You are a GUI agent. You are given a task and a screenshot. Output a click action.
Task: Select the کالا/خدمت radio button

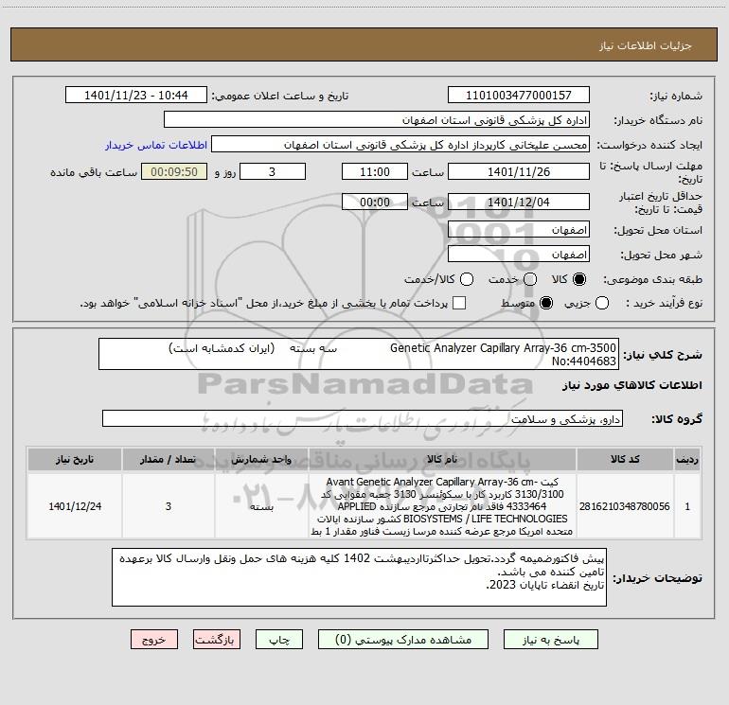[467, 279]
